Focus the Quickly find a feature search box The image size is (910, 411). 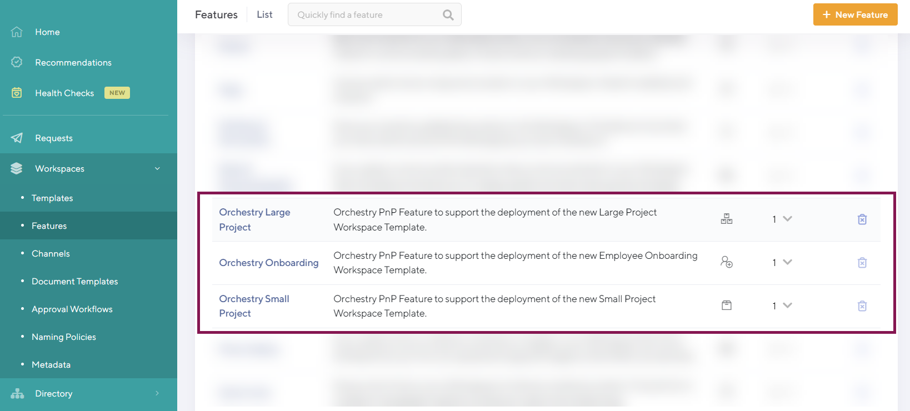click(x=374, y=14)
